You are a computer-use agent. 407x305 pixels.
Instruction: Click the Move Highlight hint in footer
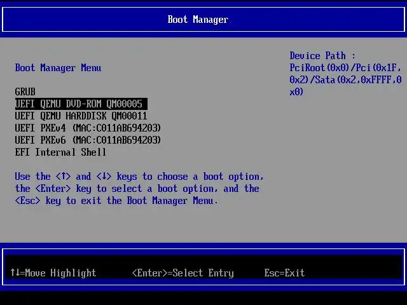click(x=53, y=273)
